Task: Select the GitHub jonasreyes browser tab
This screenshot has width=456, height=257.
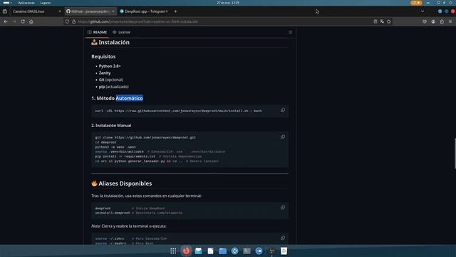Action: coord(90,11)
